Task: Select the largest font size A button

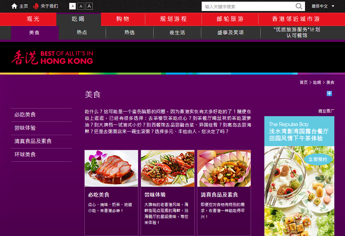Action: [89, 6]
